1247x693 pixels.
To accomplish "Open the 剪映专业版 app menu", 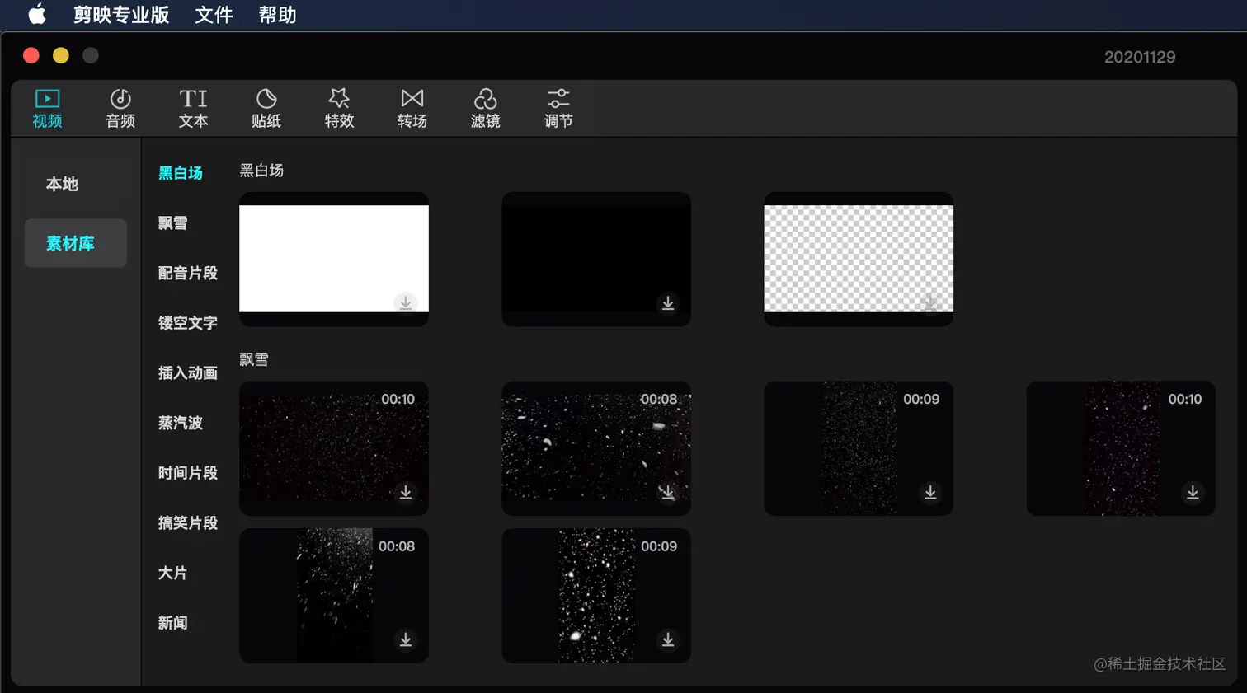I will [121, 15].
